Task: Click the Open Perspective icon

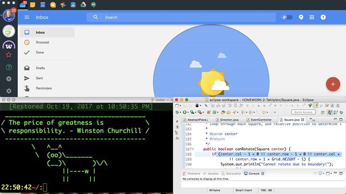Action: click(x=322, y=112)
